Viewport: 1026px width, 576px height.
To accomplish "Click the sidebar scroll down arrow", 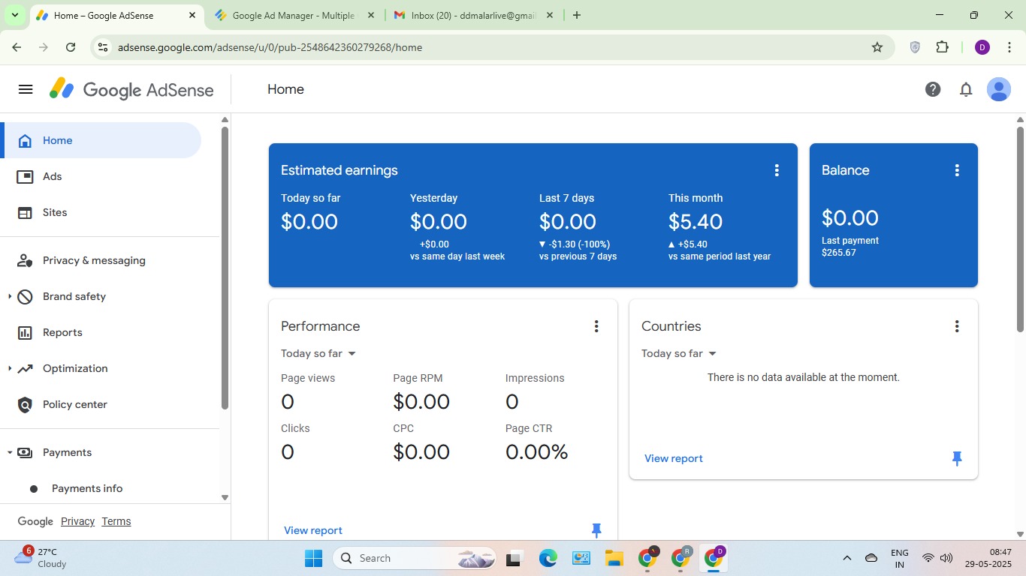I will tap(225, 497).
